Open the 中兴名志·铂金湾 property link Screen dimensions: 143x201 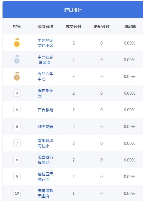click(x=46, y=60)
